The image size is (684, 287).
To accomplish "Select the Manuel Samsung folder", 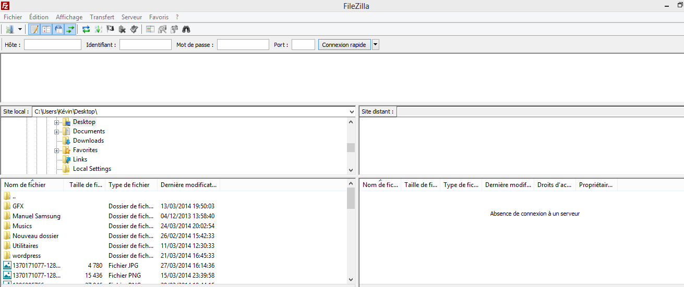I will tap(37, 216).
